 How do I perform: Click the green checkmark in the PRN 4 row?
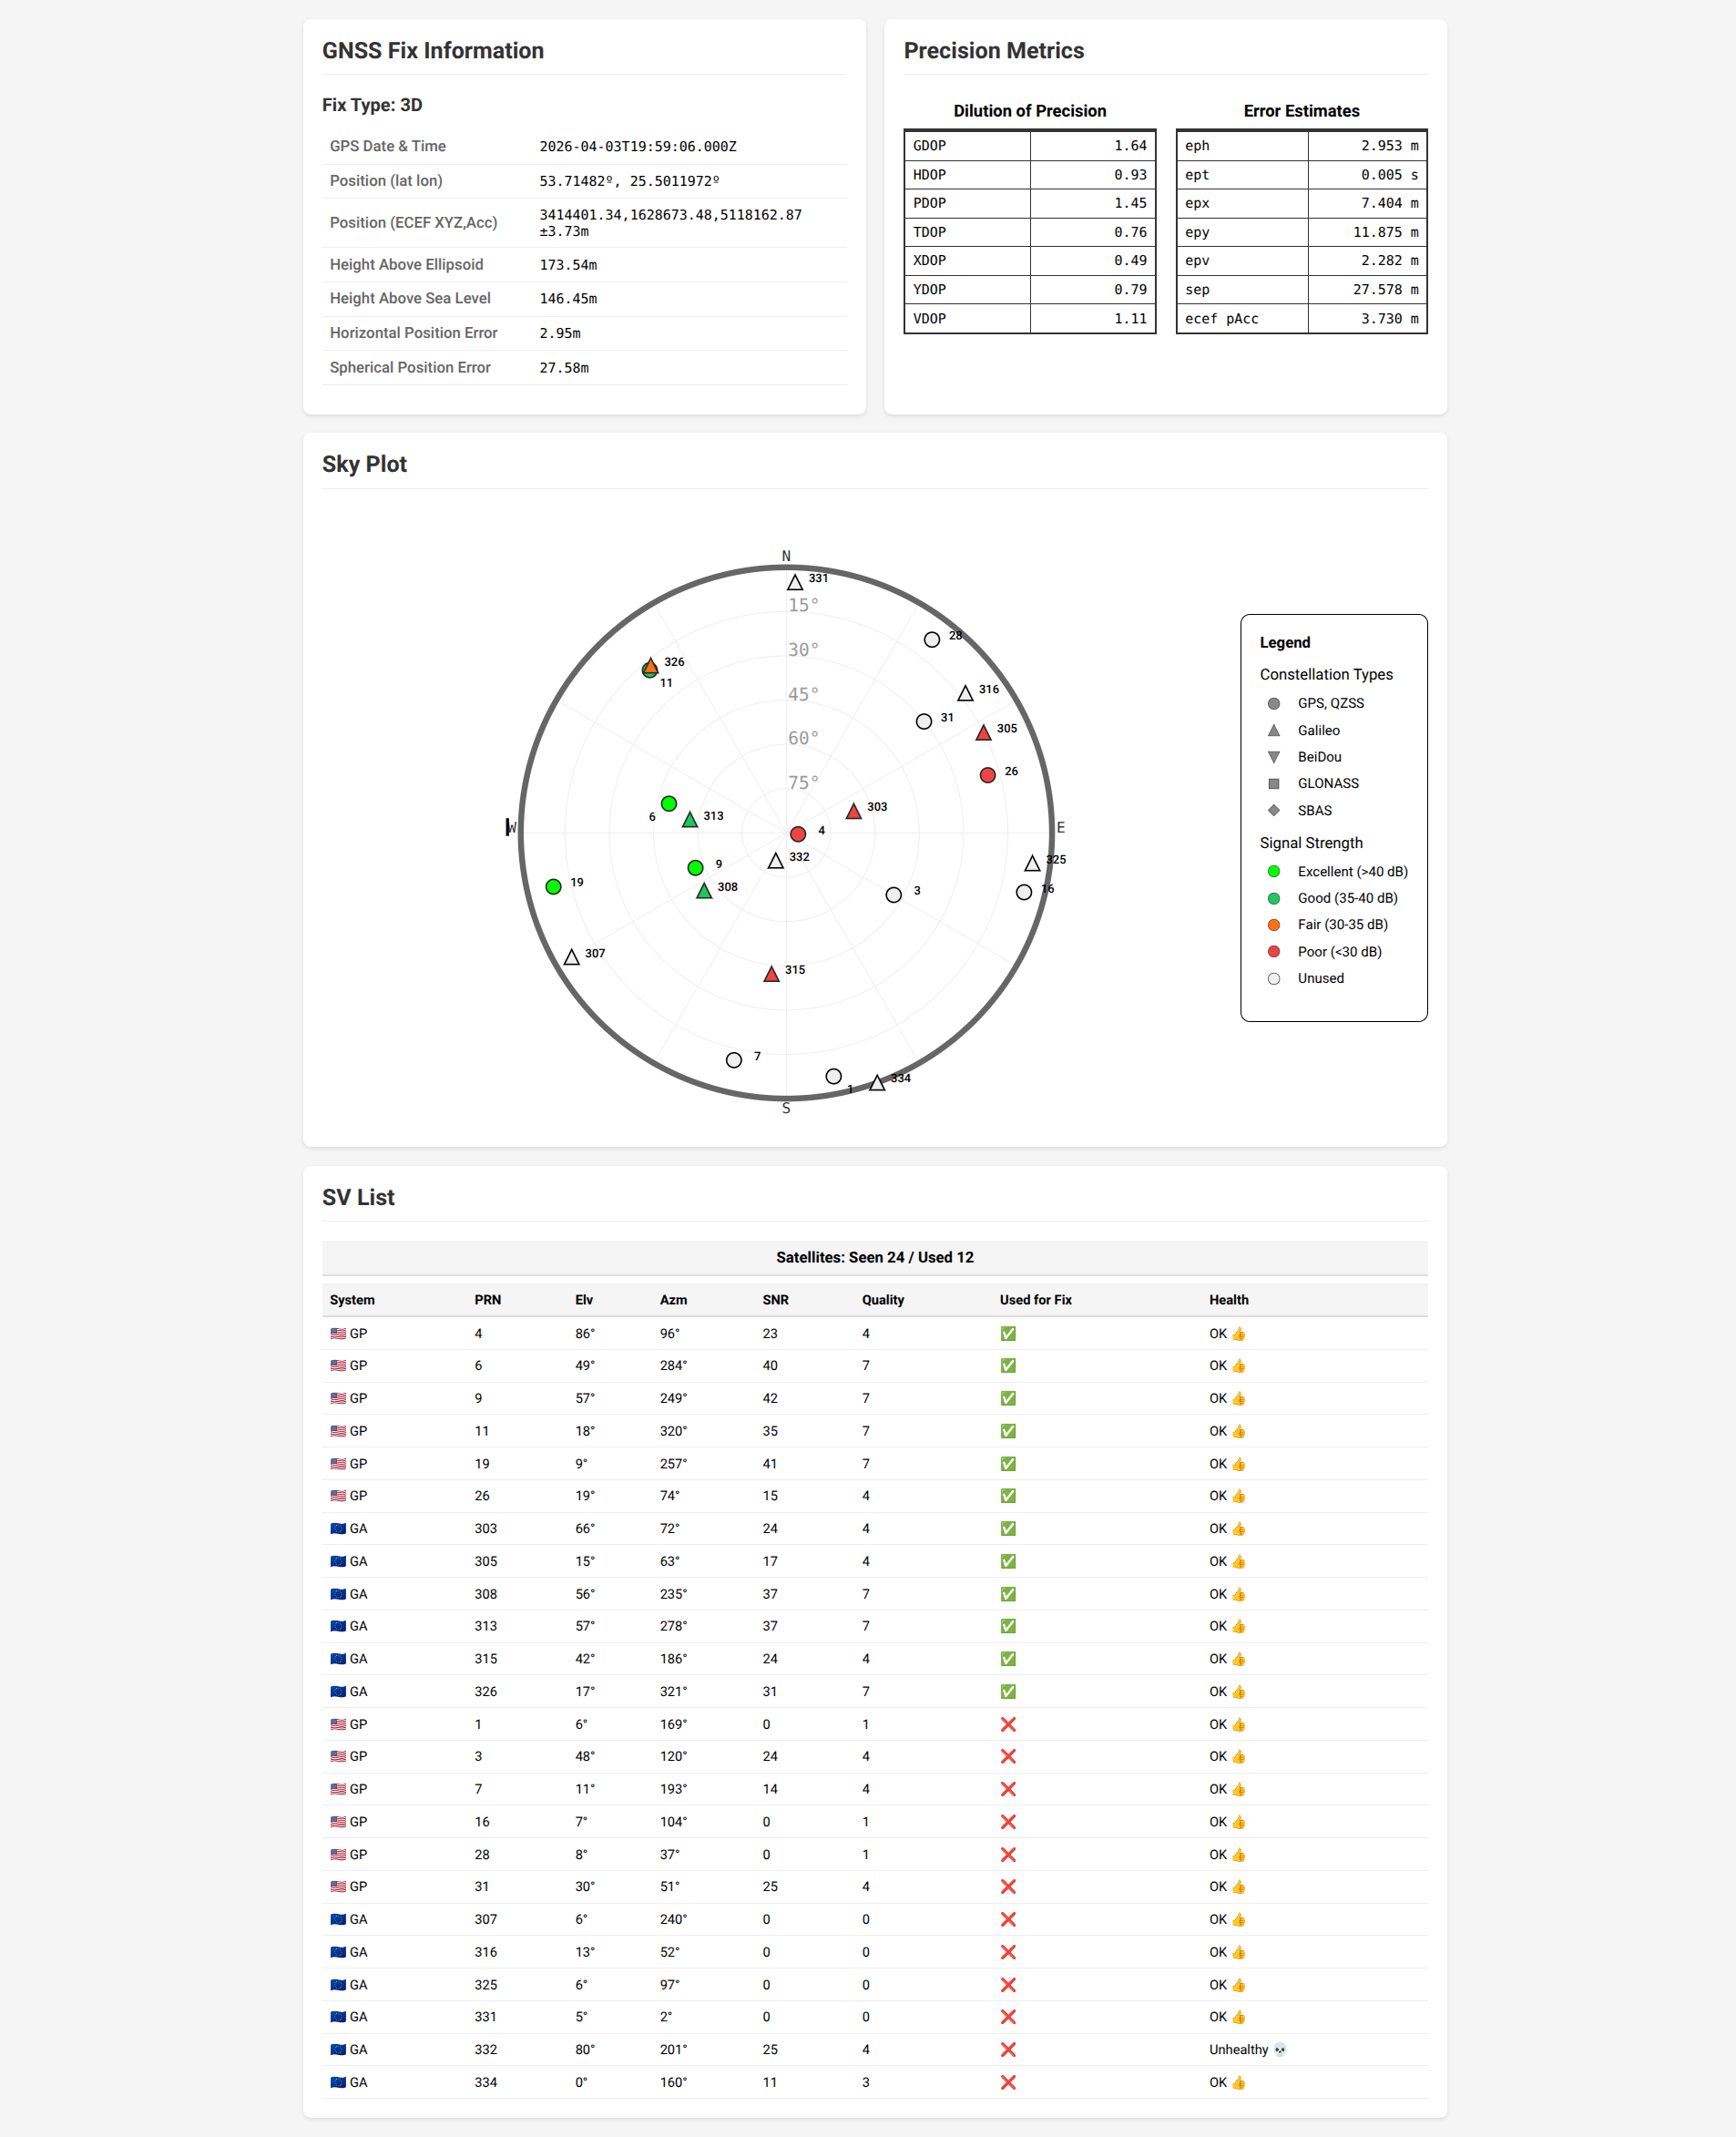pyautogui.click(x=1008, y=1333)
